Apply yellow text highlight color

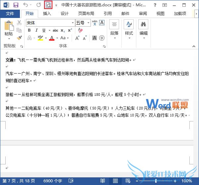click(40, 38)
